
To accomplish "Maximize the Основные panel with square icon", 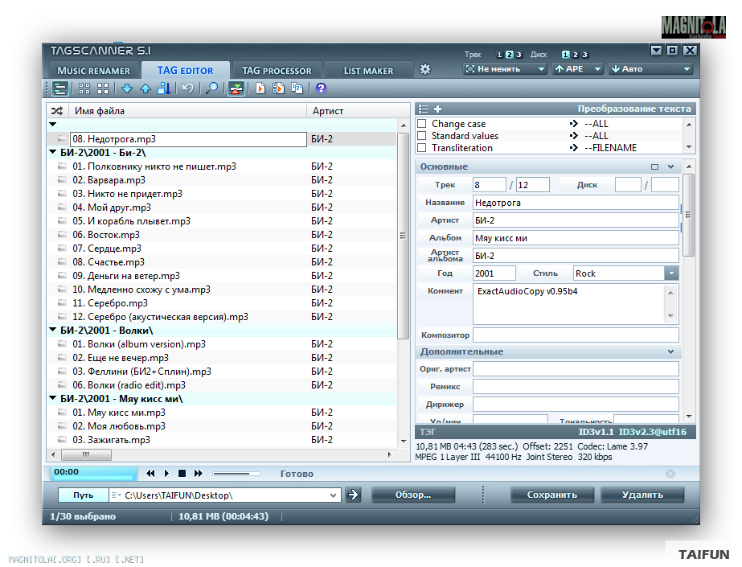I will [655, 166].
